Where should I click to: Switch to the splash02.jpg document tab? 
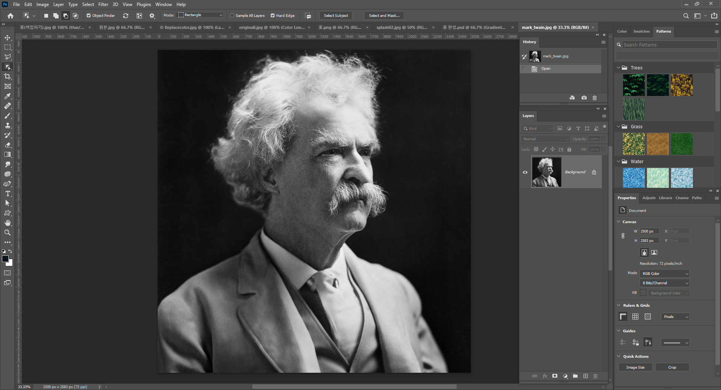click(405, 27)
